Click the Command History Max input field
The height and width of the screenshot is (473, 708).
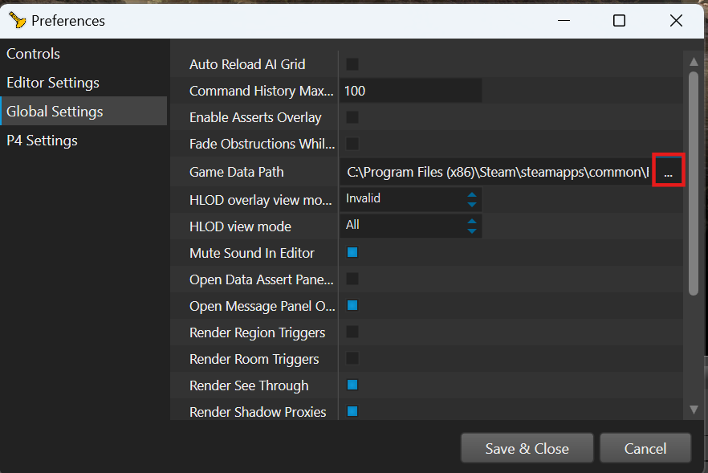410,91
